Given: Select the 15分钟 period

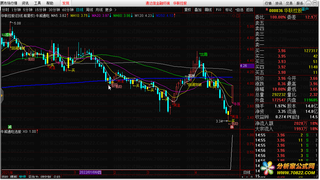Looking at the screenshot, I should click(x=41, y=10).
